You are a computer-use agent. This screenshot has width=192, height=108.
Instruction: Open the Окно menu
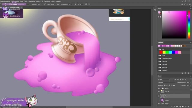click(x=53, y=1)
